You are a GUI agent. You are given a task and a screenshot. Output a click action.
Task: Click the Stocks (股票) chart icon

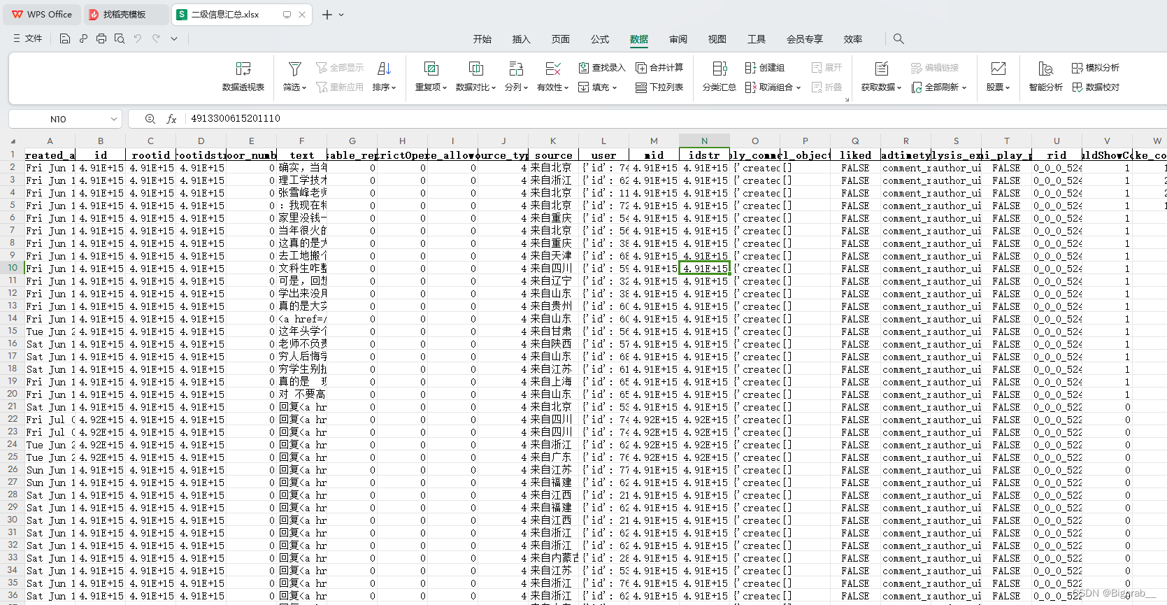coord(998,69)
